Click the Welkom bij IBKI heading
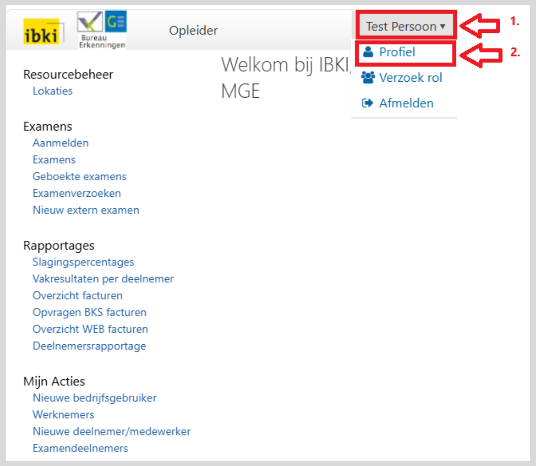The width and height of the screenshot is (536, 466). [x=286, y=78]
